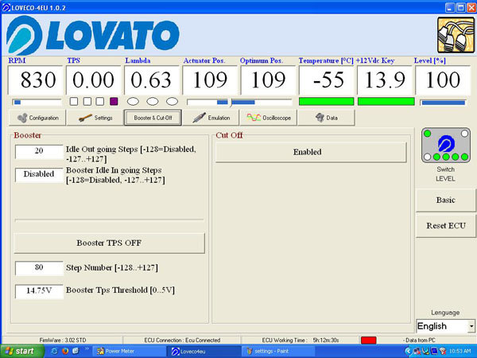Open the Oscilloscope tab
The width and height of the screenshot is (477, 358).
click(x=268, y=118)
